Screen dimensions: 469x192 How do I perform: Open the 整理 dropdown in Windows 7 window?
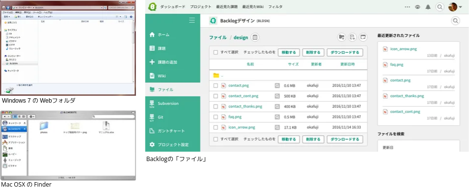click(7, 17)
